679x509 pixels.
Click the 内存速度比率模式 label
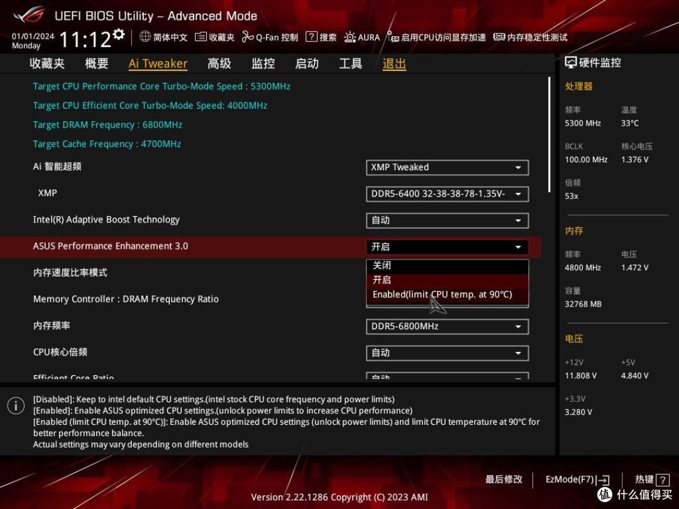coord(70,273)
